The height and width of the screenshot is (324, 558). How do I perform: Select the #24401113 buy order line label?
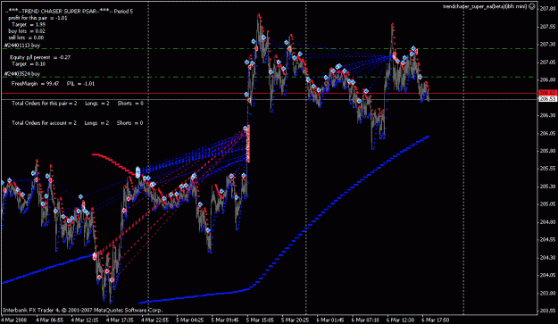22,46
